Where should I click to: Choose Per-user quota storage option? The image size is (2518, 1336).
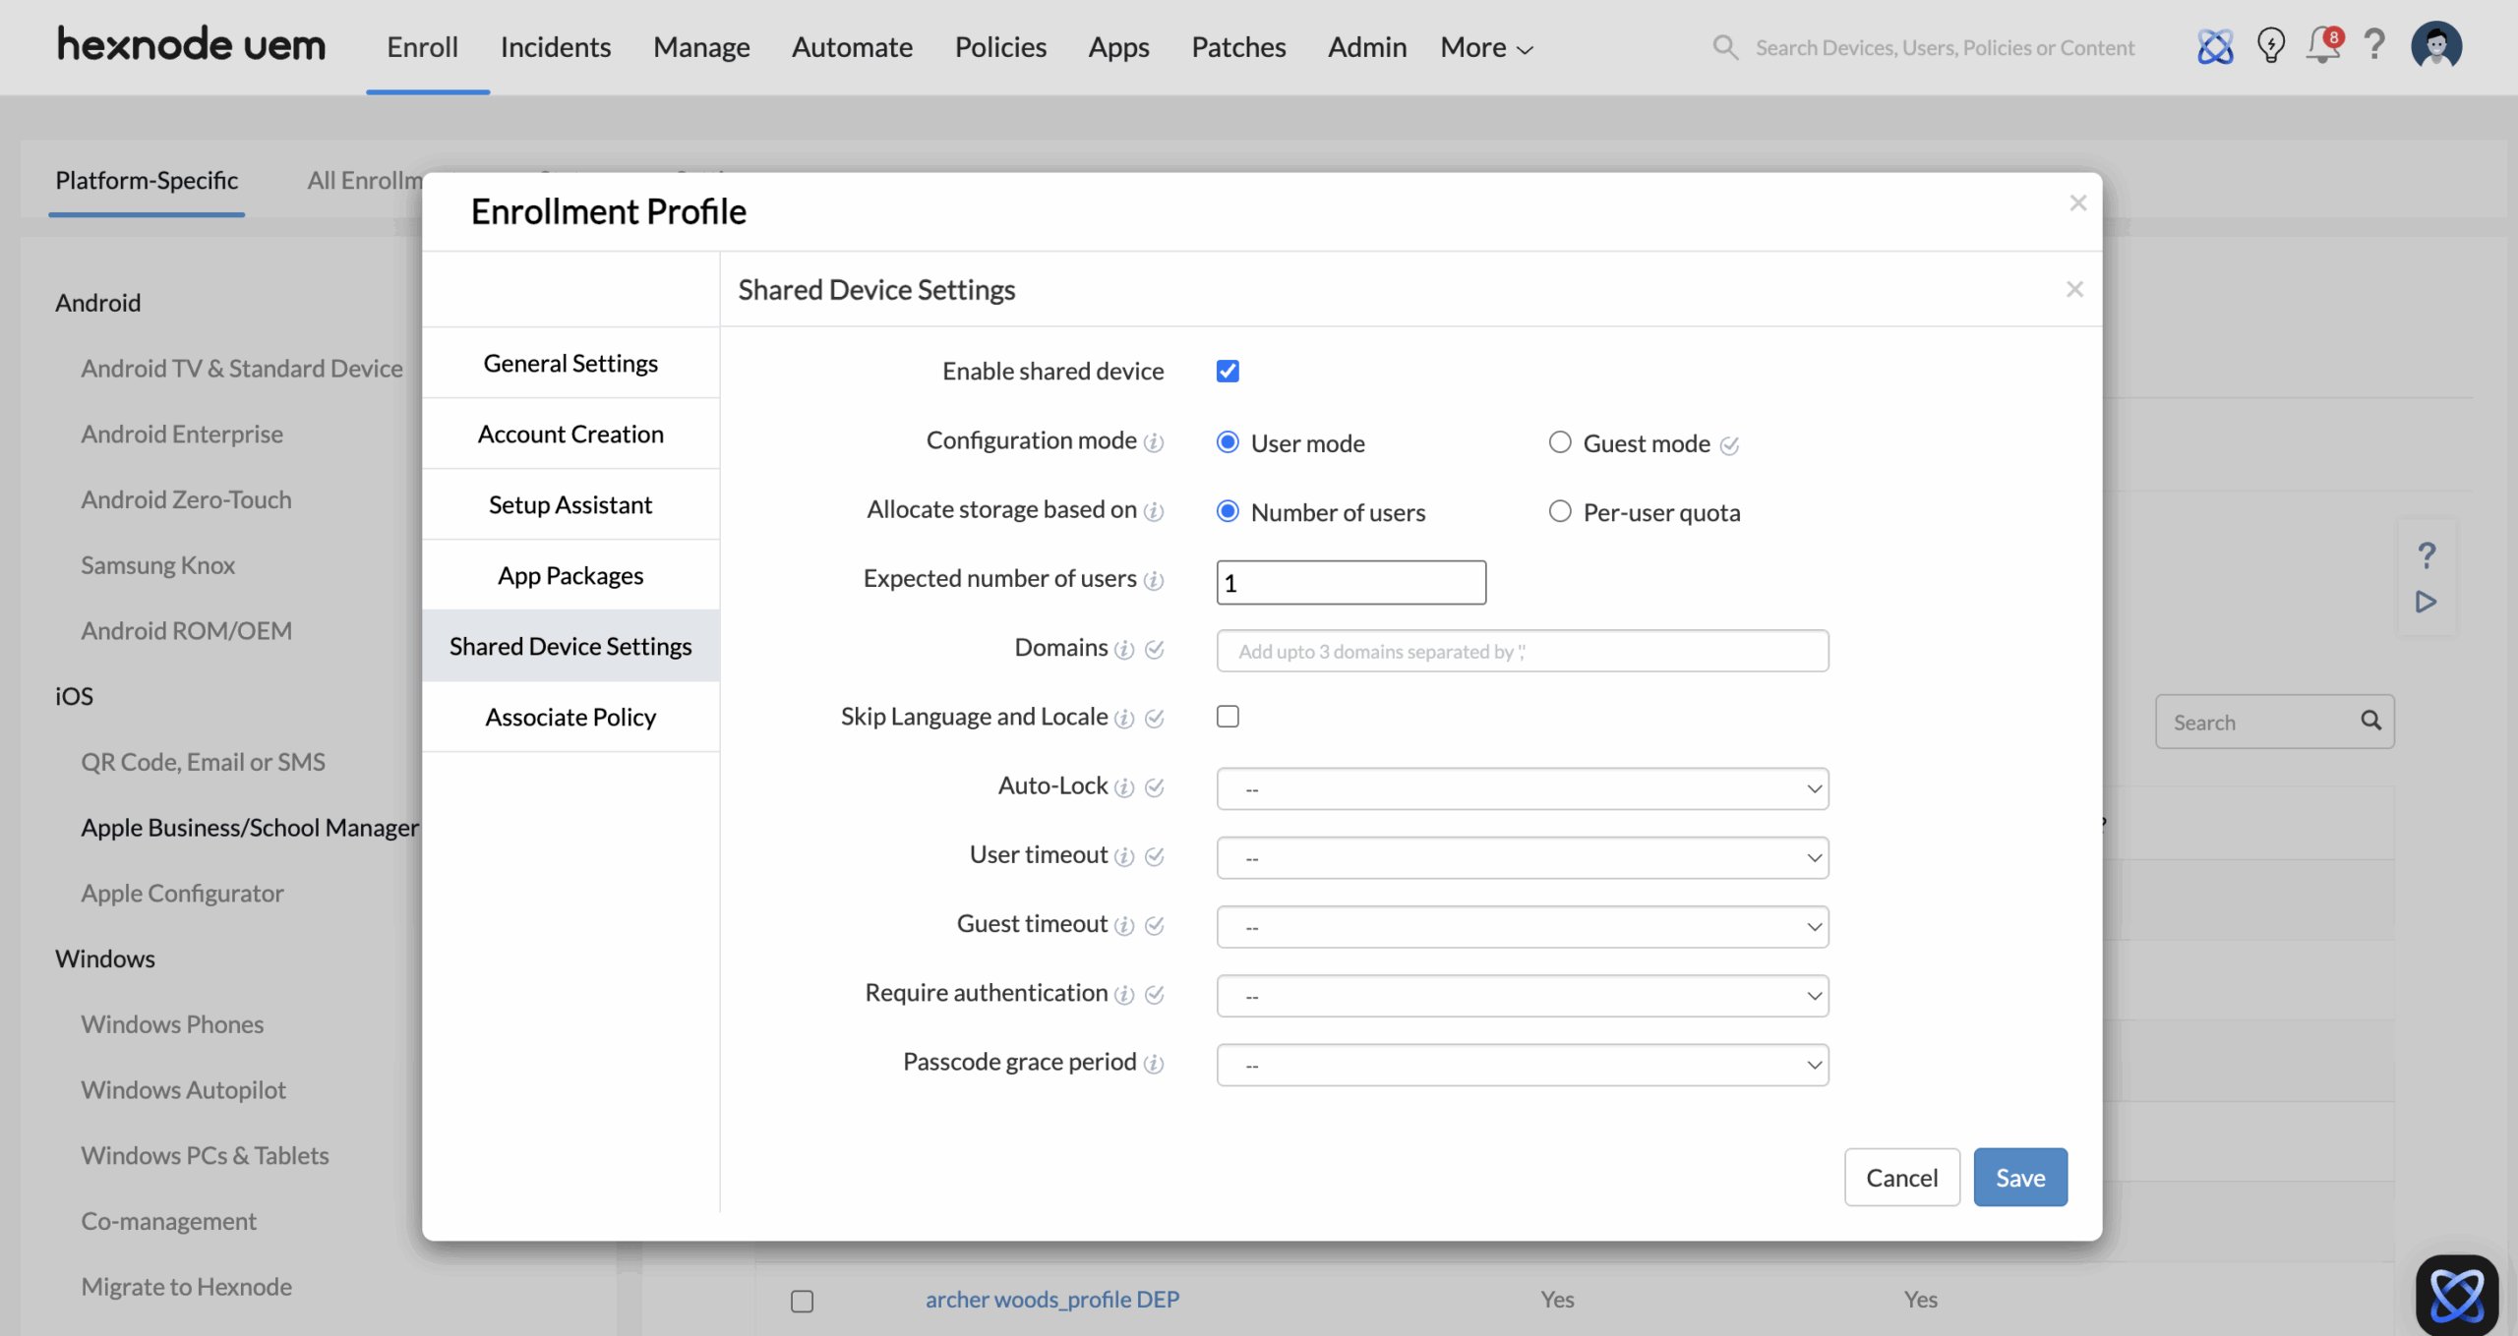click(x=1560, y=511)
